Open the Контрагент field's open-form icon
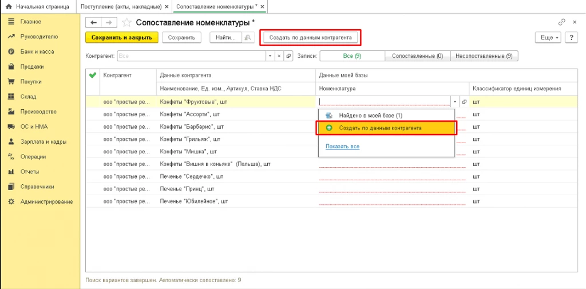 pyautogui.click(x=288, y=56)
